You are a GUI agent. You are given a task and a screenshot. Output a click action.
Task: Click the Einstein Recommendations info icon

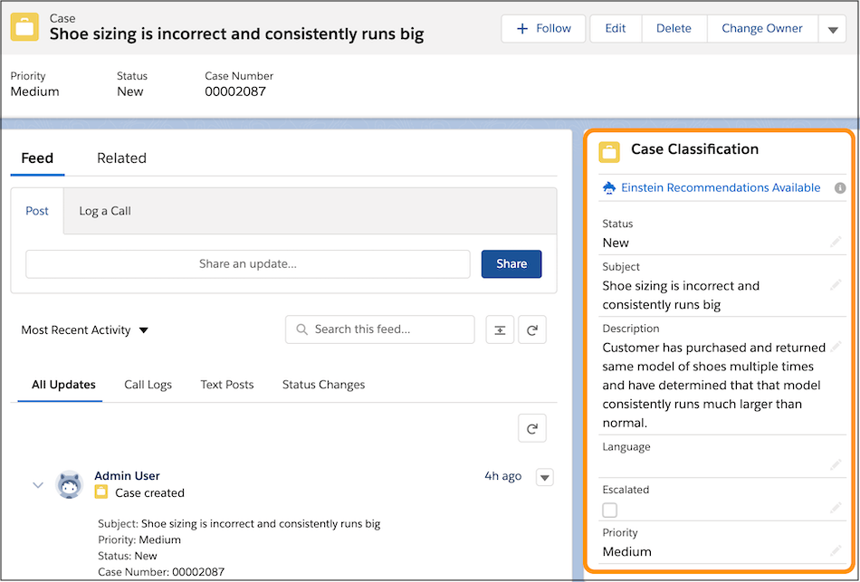(x=839, y=188)
